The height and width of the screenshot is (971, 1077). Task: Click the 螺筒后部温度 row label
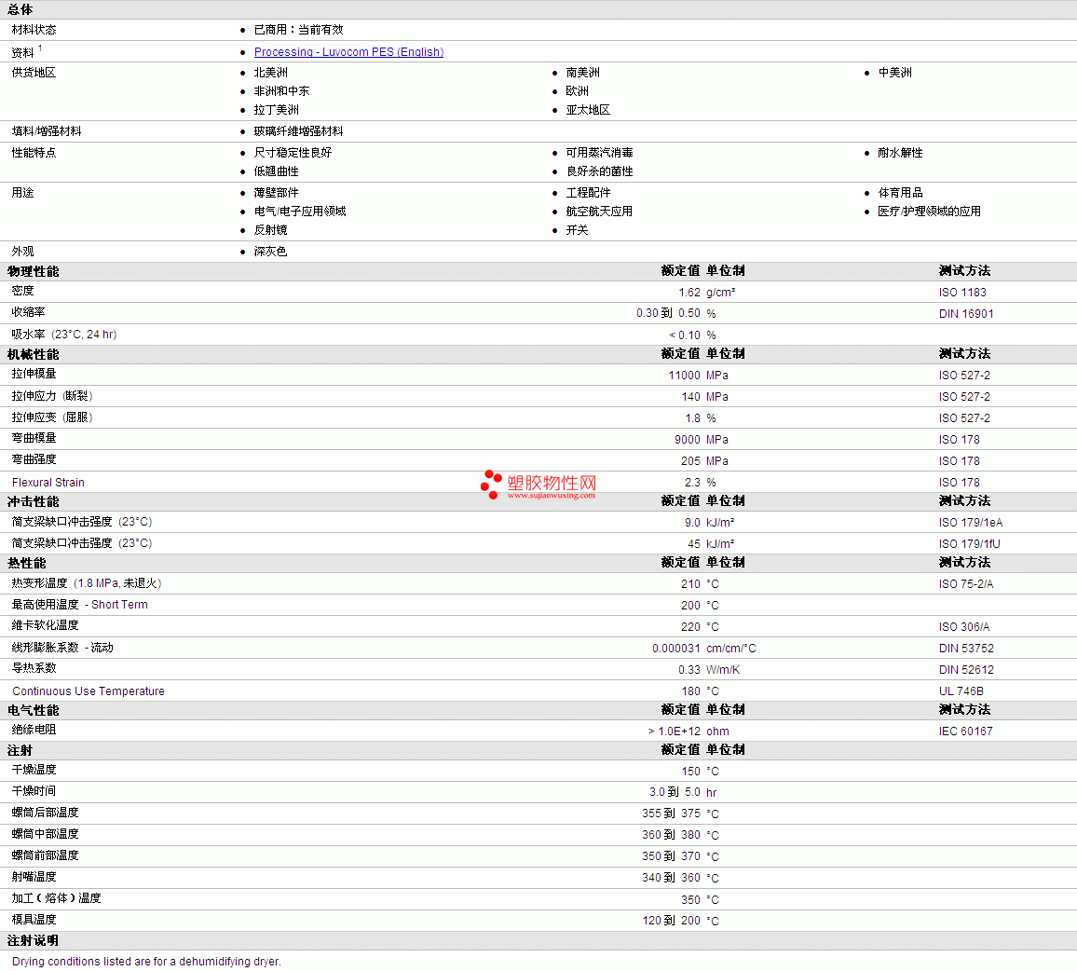pos(46,813)
